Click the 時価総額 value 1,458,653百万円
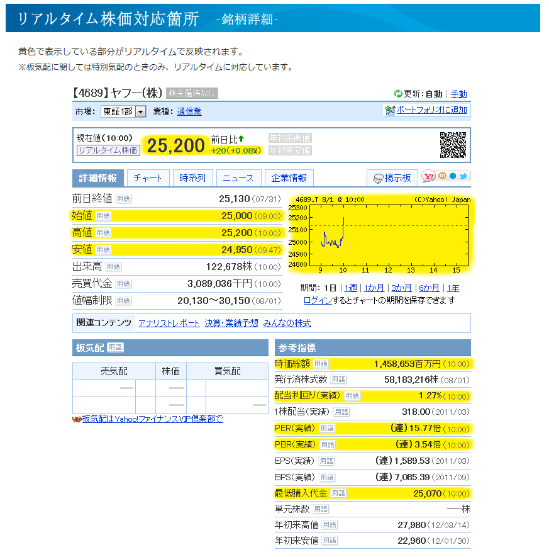This screenshot has width=549, height=557. click(408, 364)
